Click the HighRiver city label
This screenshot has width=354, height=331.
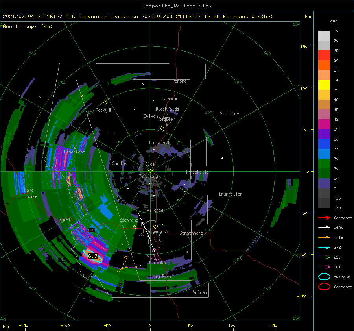point(163,276)
